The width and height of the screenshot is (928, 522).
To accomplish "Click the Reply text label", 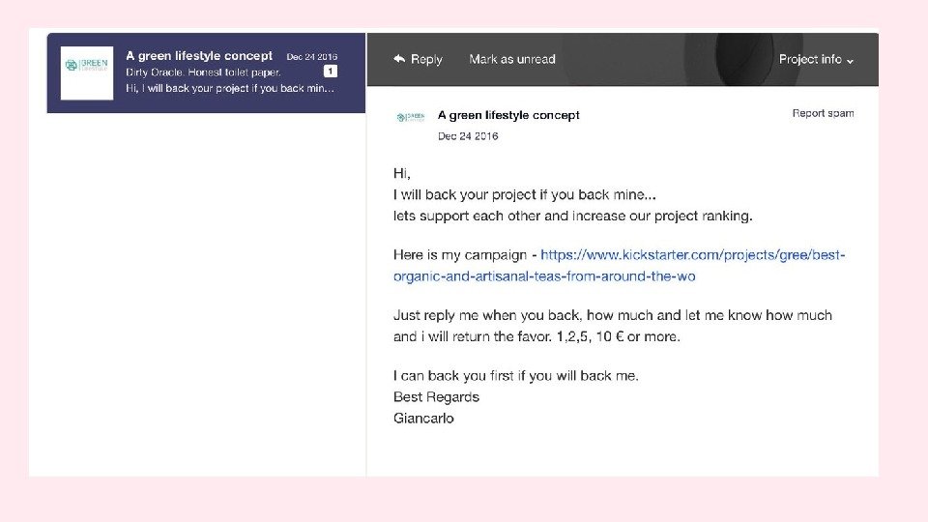I will tap(426, 59).
